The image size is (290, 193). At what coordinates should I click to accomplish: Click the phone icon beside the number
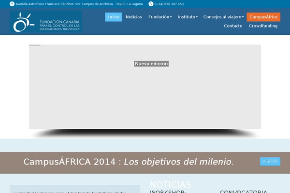(151, 4)
